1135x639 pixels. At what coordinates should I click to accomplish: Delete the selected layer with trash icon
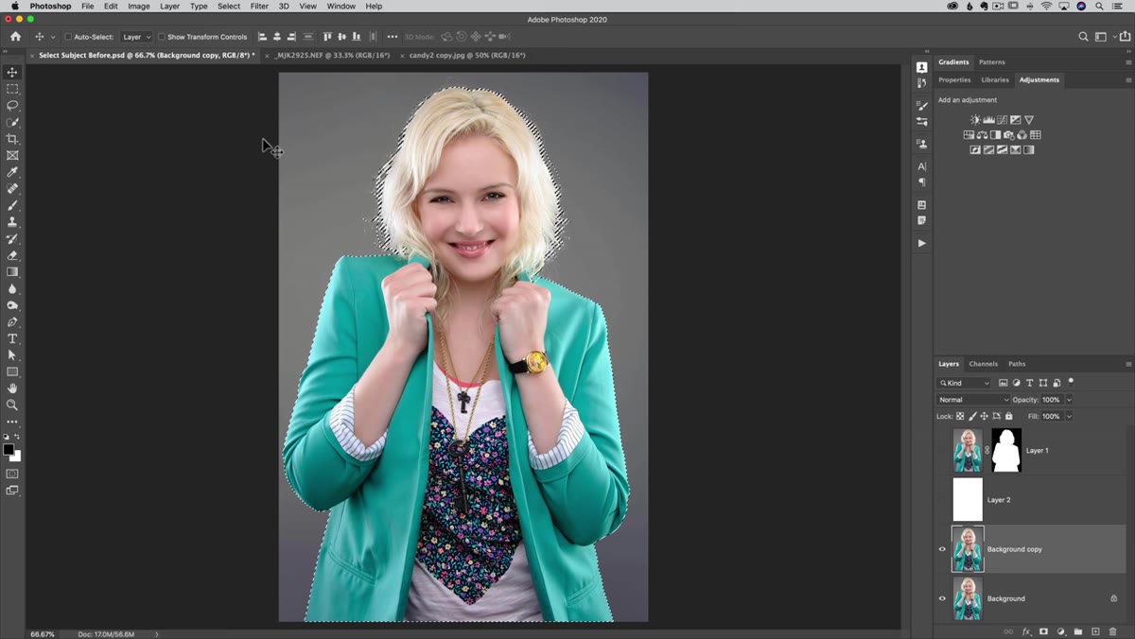pos(1112,631)
